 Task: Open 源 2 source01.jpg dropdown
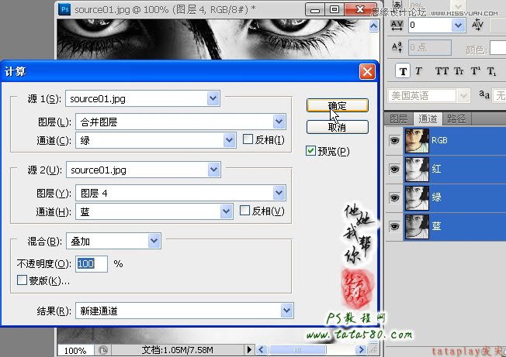pos(213,170)
